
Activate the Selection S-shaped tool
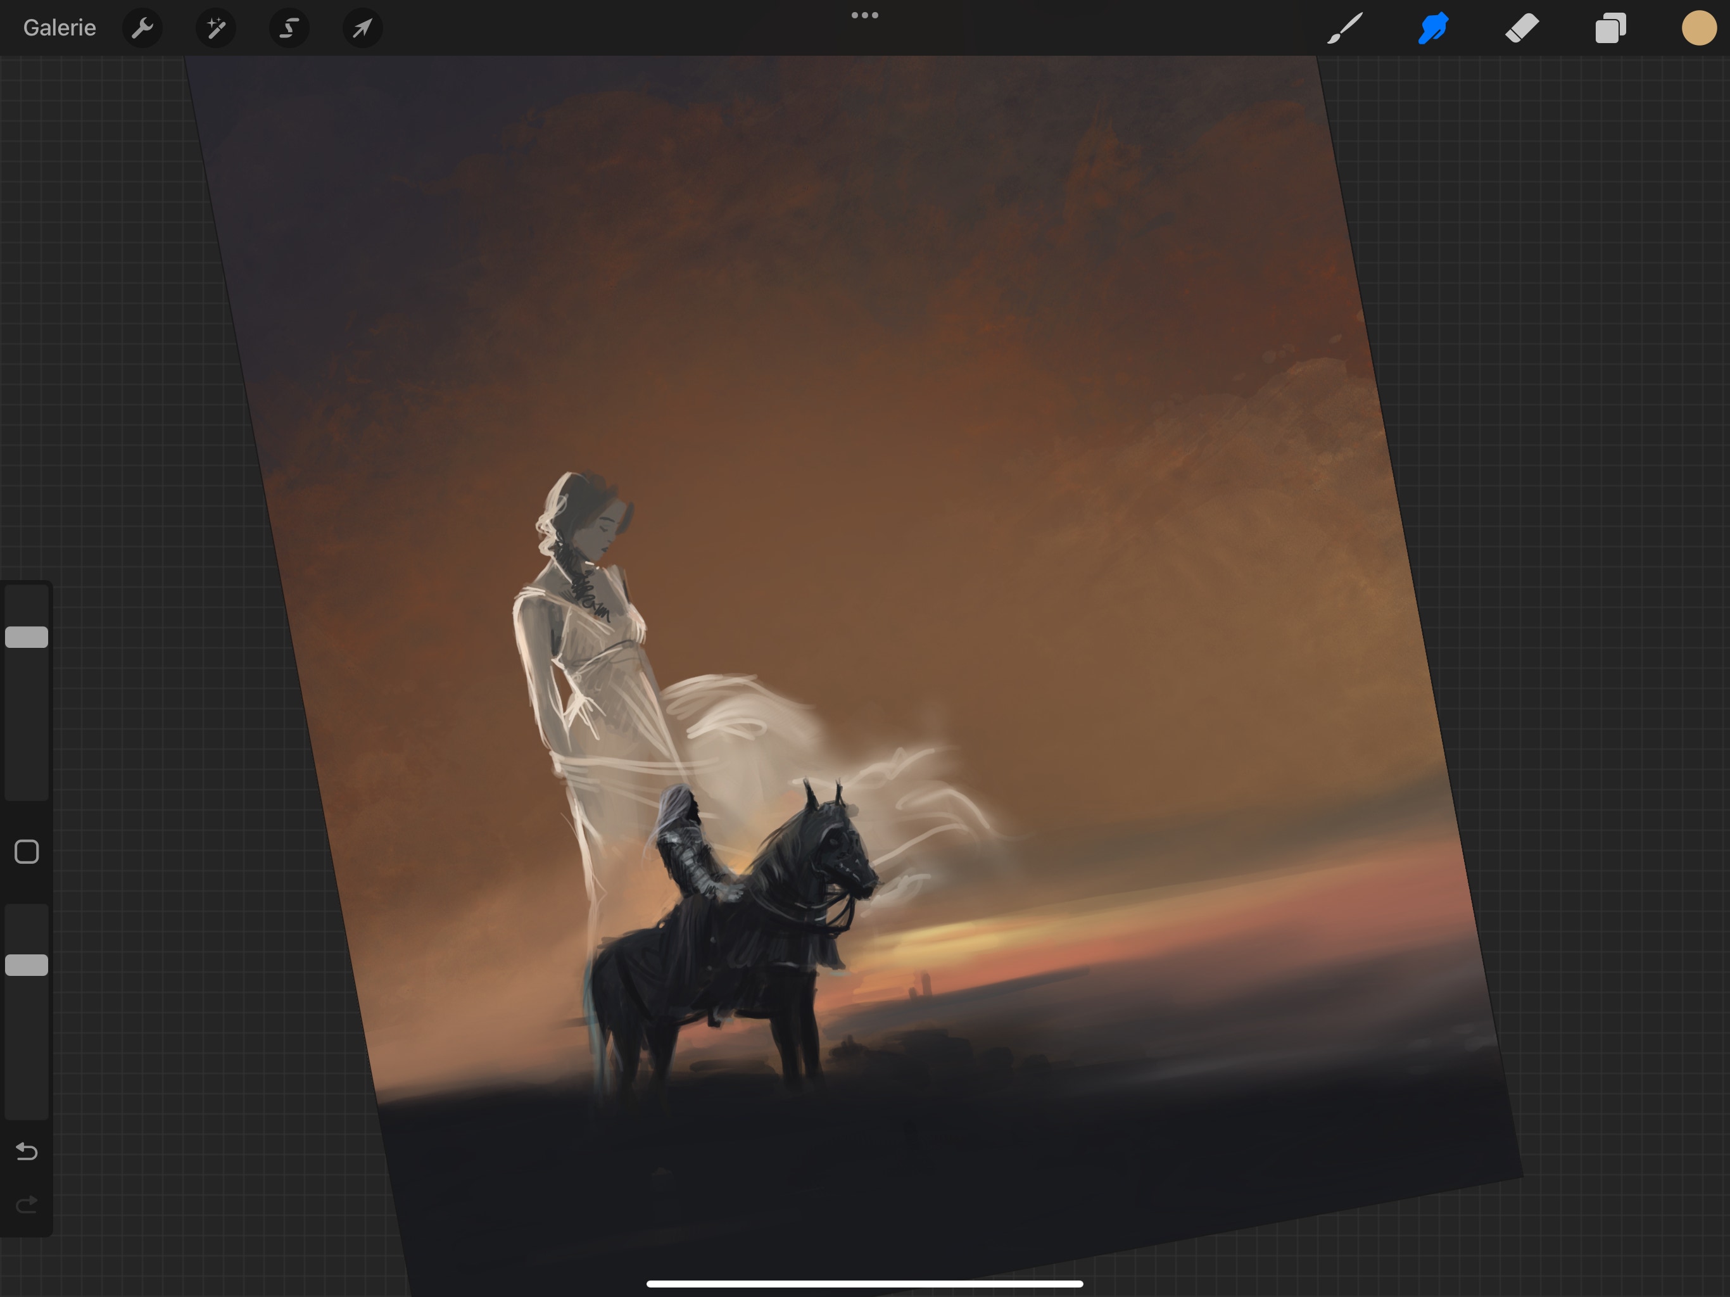click(289, 28)
